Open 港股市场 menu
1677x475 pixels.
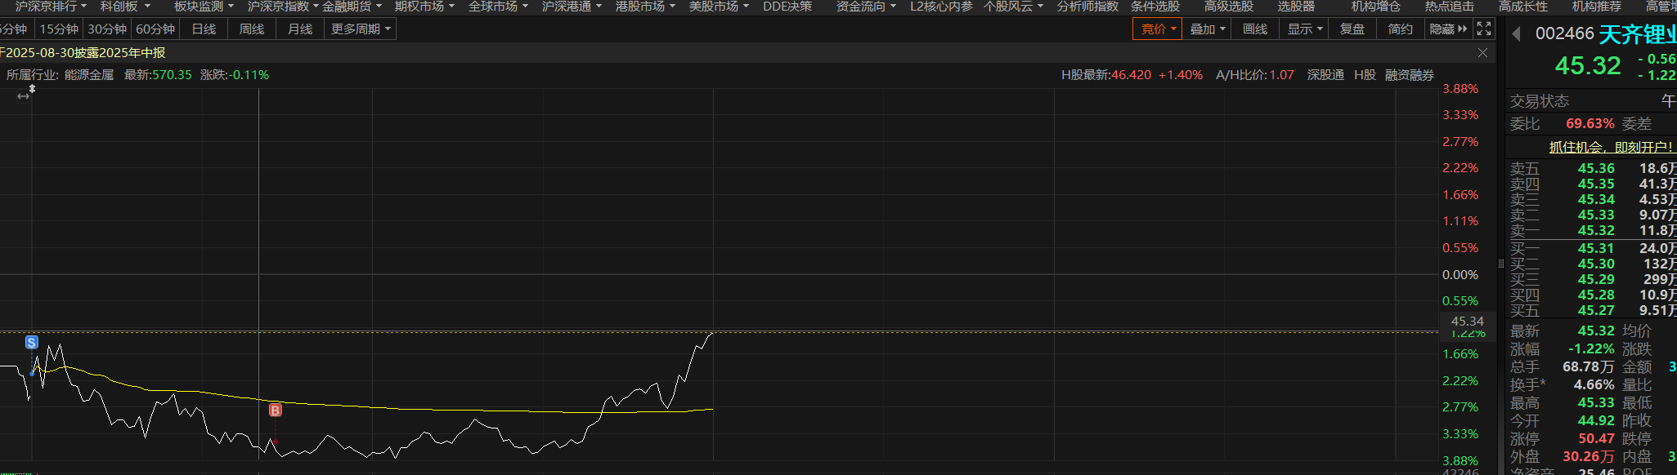pyautogui.click(x=645, y=7)
